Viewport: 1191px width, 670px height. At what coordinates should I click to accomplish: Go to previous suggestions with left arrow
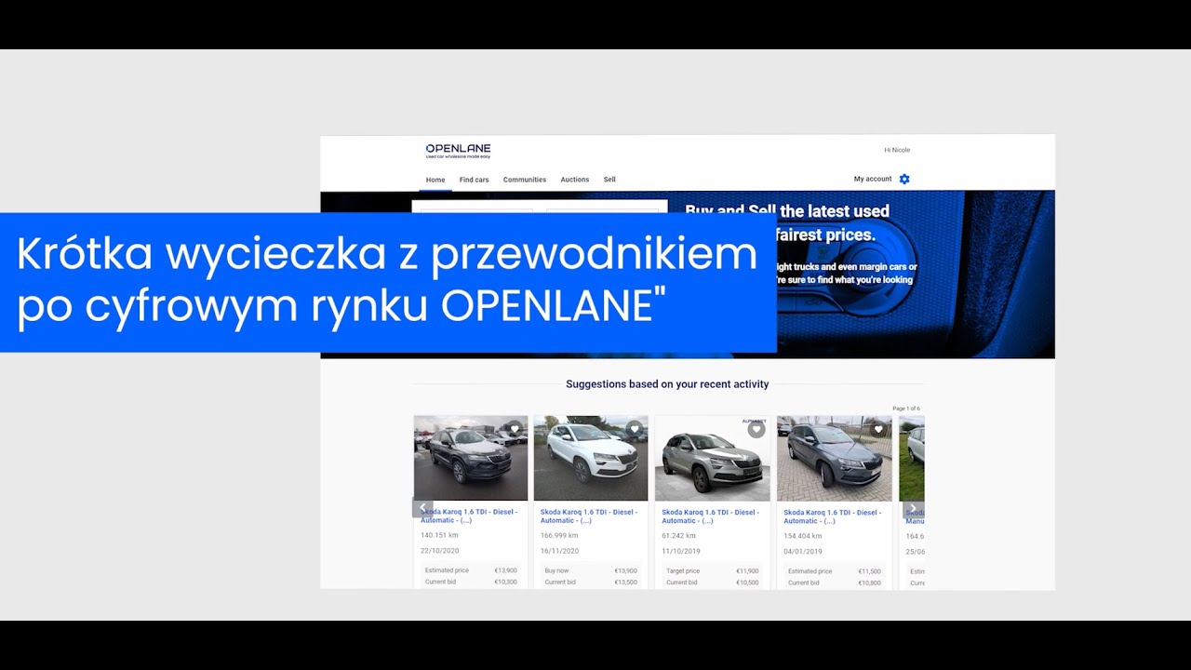tap(422, 508)
